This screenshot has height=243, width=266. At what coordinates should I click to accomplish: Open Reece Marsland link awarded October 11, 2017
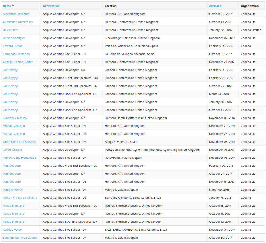click(x=14, y=213)
